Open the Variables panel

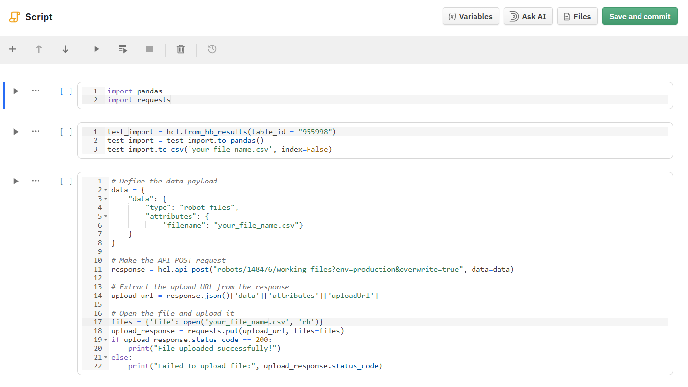[x=471, y=16]
